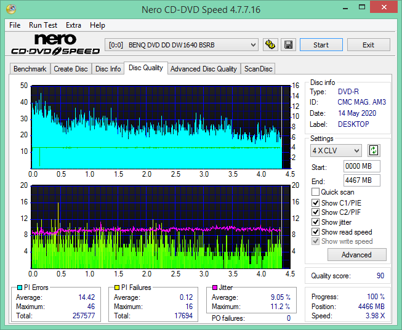The width and height of the screenshot is (402, 330).
Task: Open the Run Test menu
Action: (x=43, y=25)
